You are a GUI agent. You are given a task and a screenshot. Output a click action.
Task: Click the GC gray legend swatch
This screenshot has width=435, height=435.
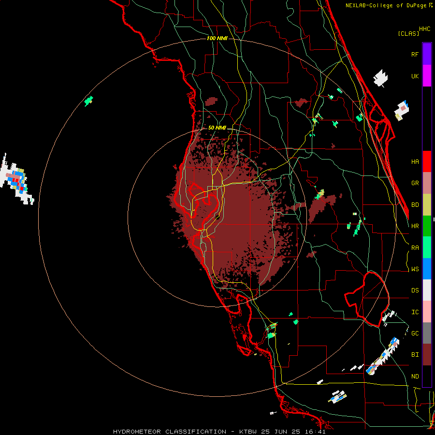427,333
